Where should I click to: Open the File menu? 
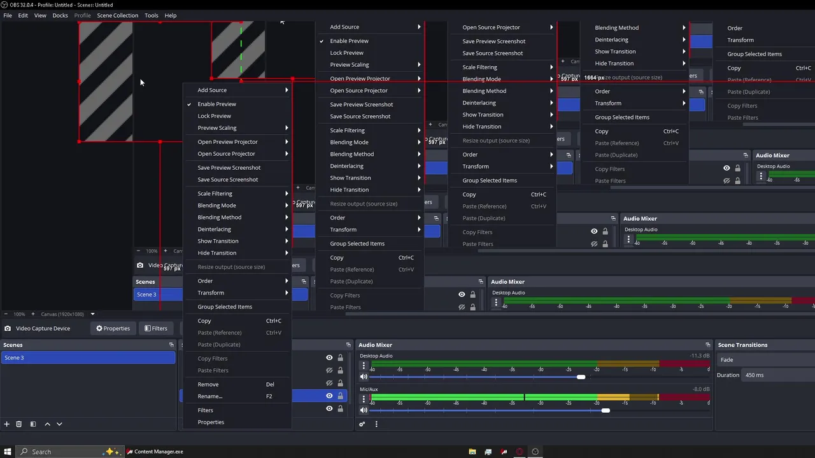[x=8, y=15]
